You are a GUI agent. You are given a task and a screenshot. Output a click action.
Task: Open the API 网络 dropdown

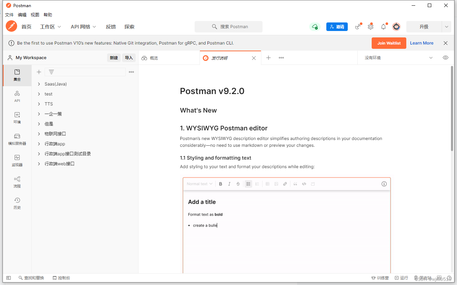coord(83,27)
